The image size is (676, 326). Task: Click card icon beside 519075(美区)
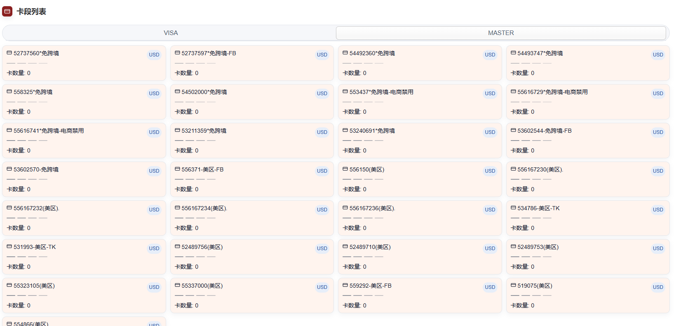513,286
